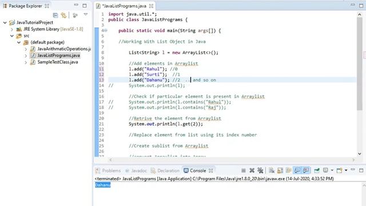Viewport: 366px width, 206px height.
Task: Click the SampleTestClass.java file icon
Action: coord(33,62)
